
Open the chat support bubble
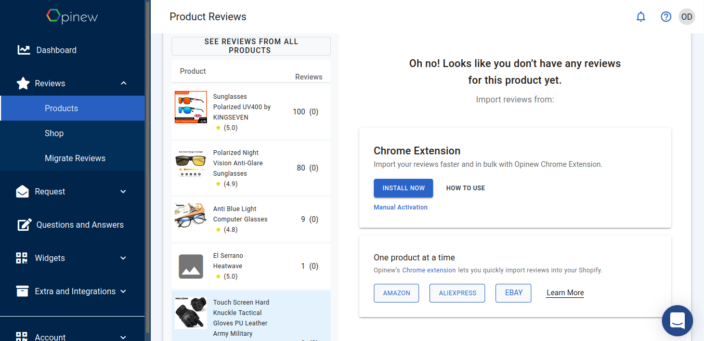click(x=677, y=321)
